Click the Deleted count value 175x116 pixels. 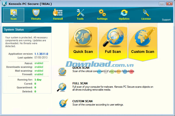pyautogui.click(x=35, y=92)
